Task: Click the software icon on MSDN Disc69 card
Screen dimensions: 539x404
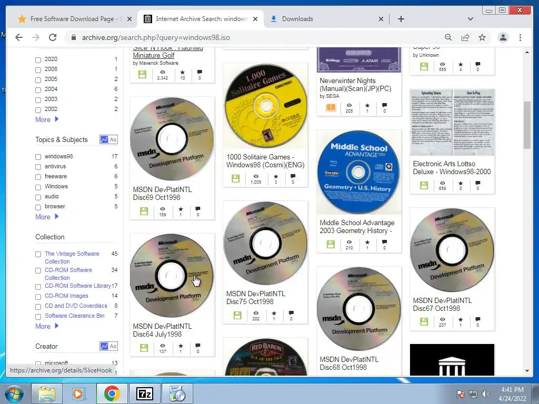Action: pos(144,211)
